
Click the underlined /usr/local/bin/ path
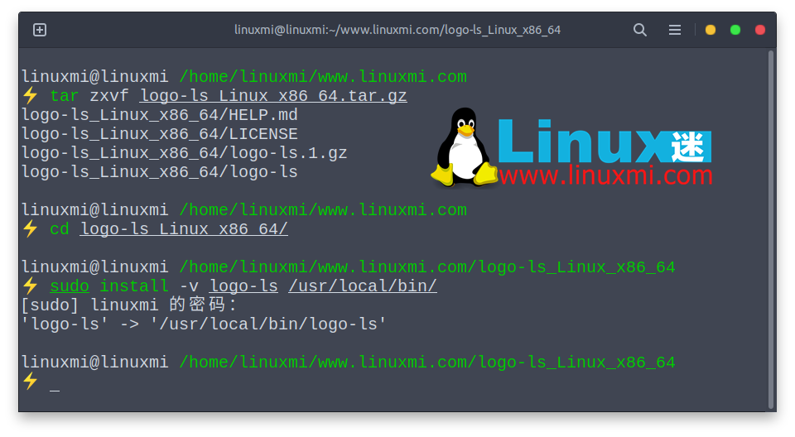click(362, 286)
